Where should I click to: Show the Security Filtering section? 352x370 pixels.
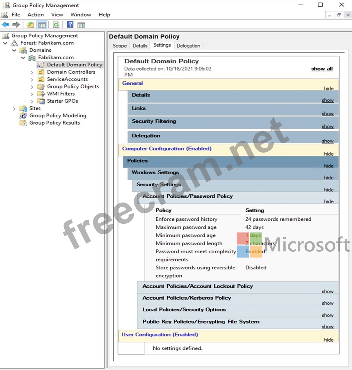(x=328, y=126)
